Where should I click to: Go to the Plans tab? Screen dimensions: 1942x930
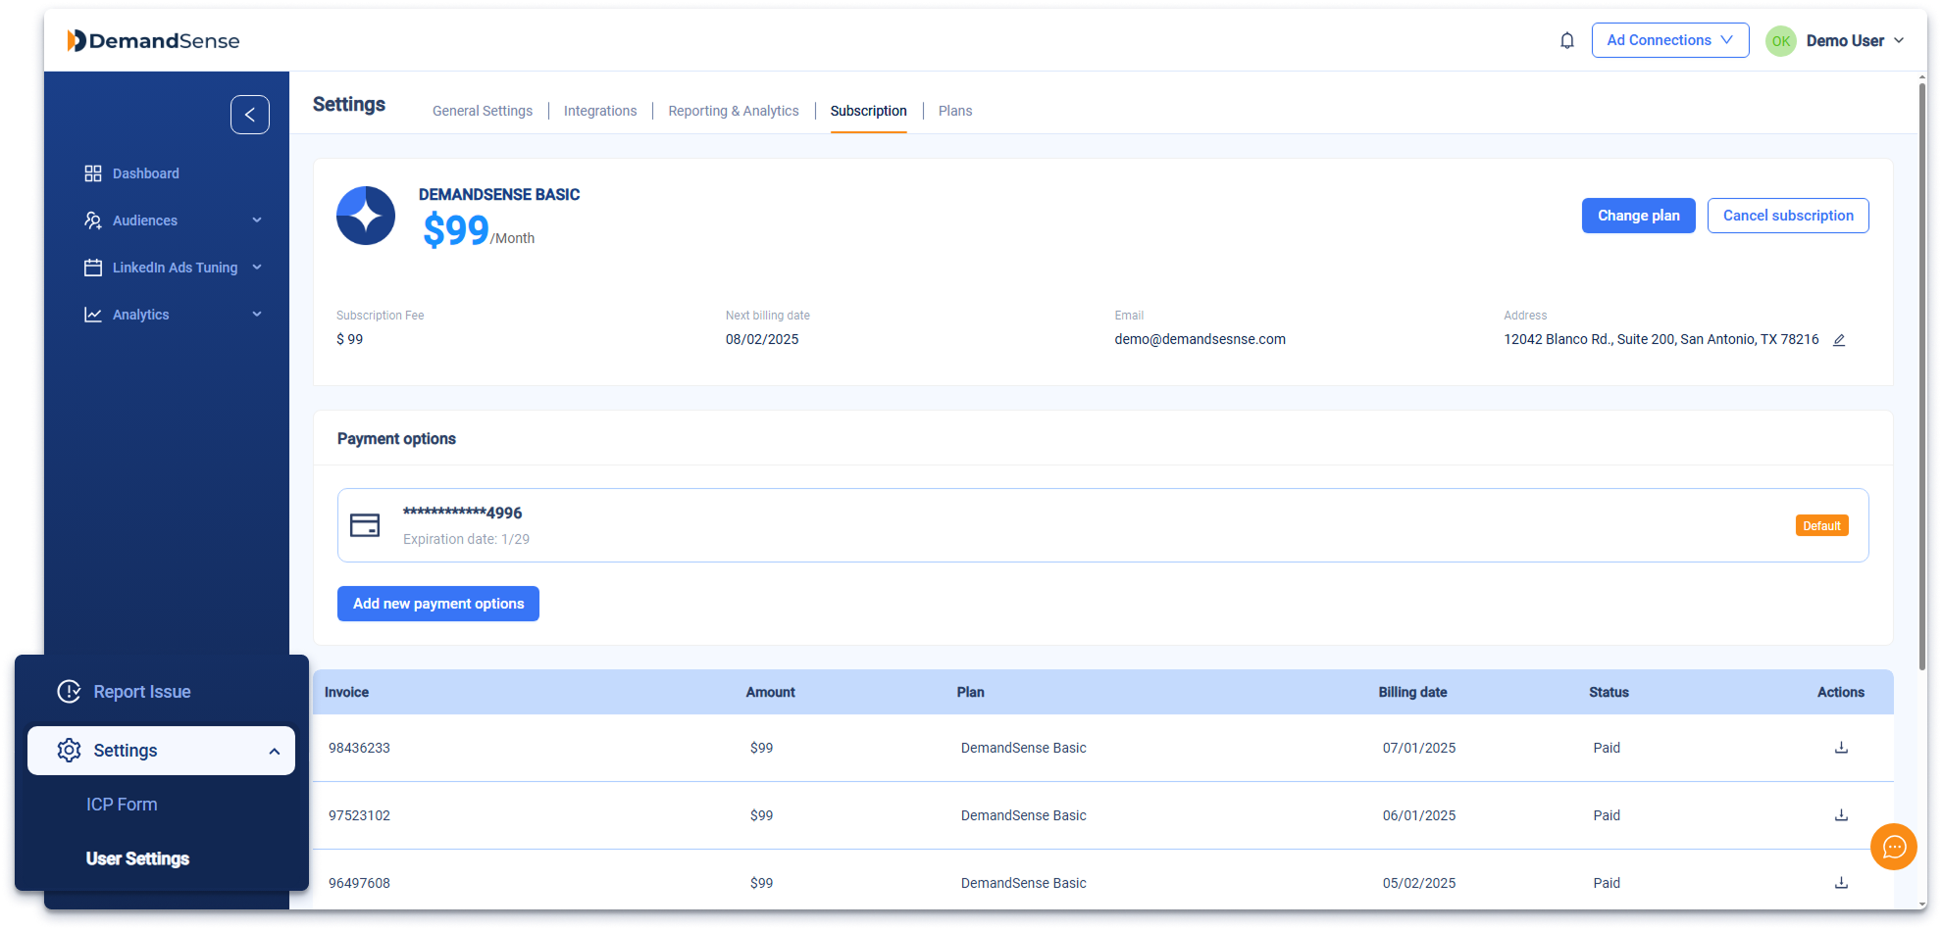click(955, 111)
